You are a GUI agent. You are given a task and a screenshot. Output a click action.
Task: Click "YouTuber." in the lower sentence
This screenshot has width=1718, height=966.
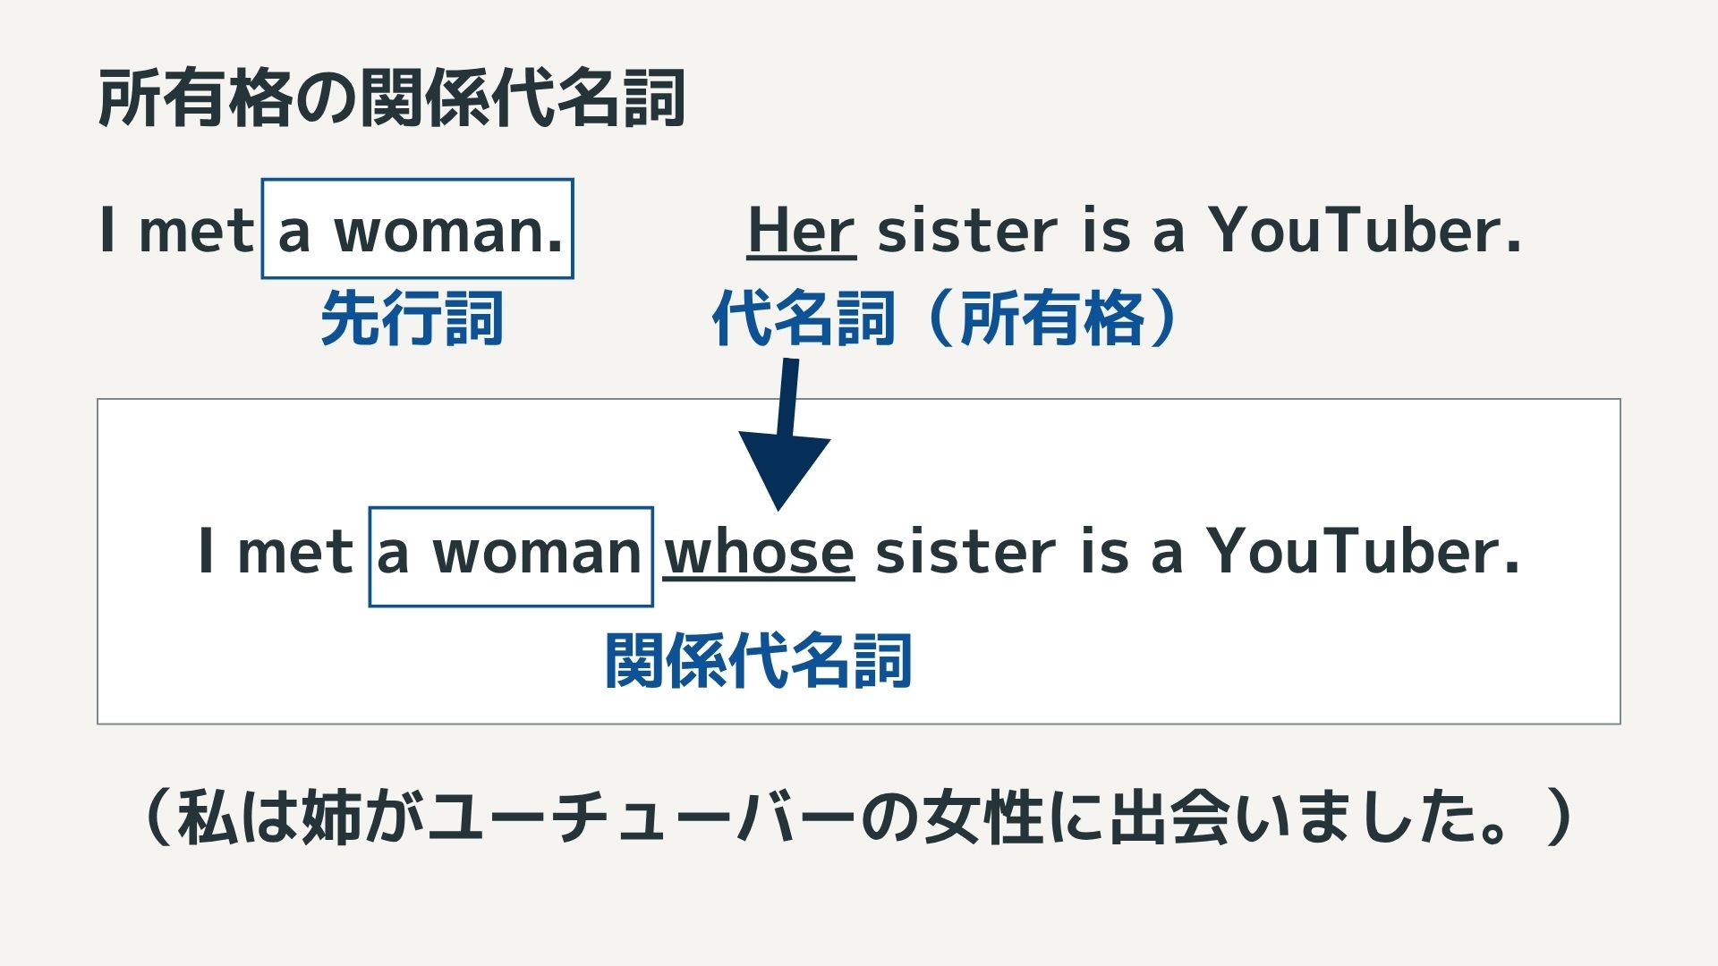(1363, 553)
